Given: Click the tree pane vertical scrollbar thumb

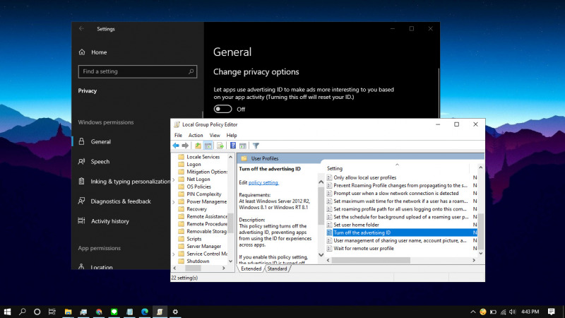Looking at the screenshot, I should pos(231,223).
